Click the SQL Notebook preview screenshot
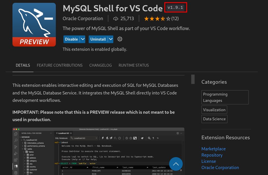The image size is (268, 175). [x=98, y=151]
